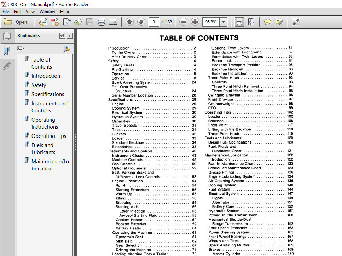
Task: Toggle read mode expand icon
Action: [x=296, y=22]
